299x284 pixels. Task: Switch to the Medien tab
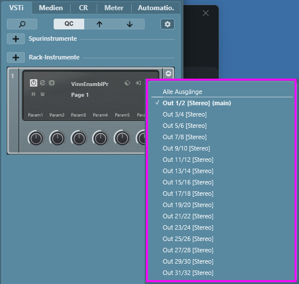pos(51,8)
